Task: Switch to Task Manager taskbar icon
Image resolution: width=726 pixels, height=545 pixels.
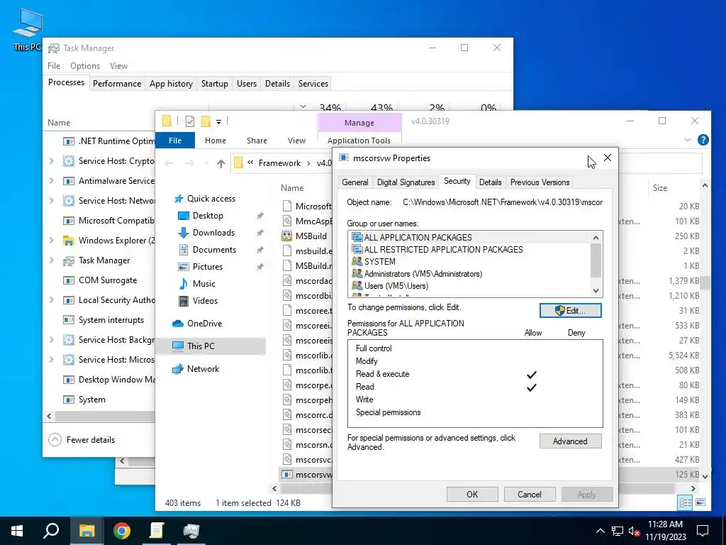Action: click(191, 531)
